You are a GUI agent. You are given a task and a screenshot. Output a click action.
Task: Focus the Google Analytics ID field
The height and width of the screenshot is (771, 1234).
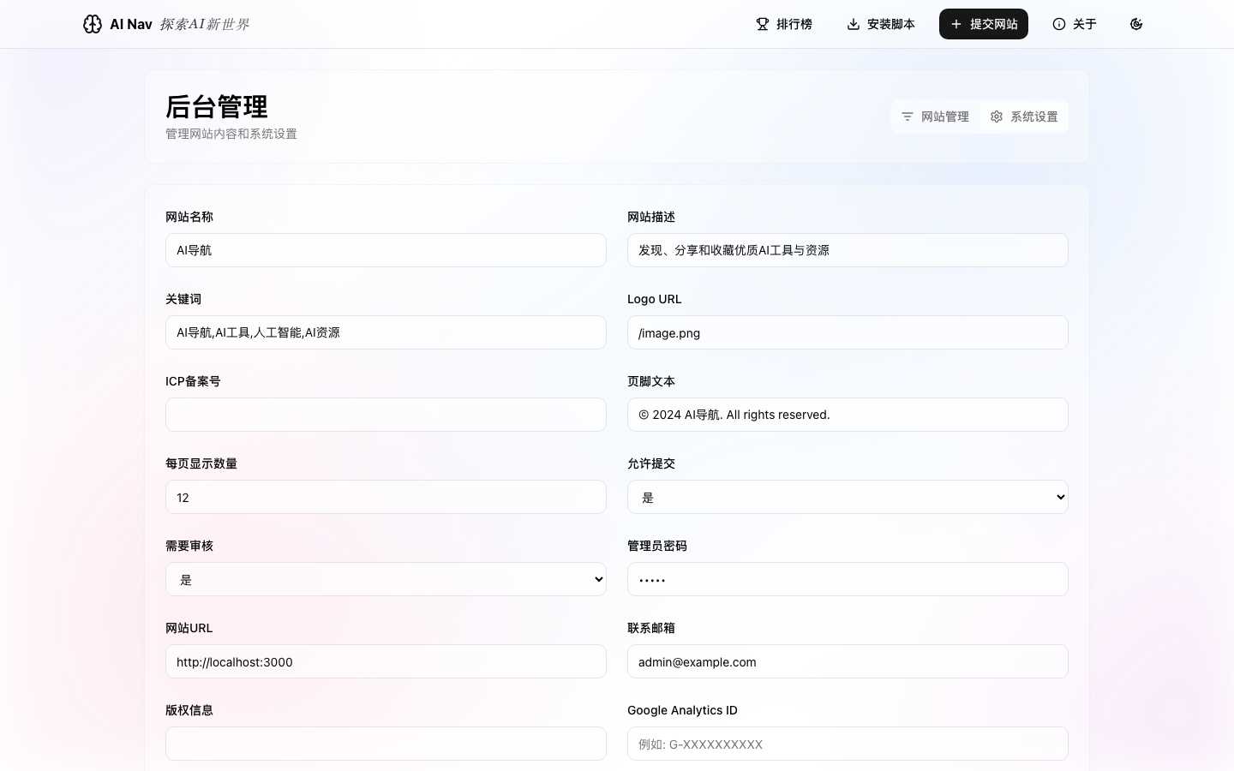[848, 744]
